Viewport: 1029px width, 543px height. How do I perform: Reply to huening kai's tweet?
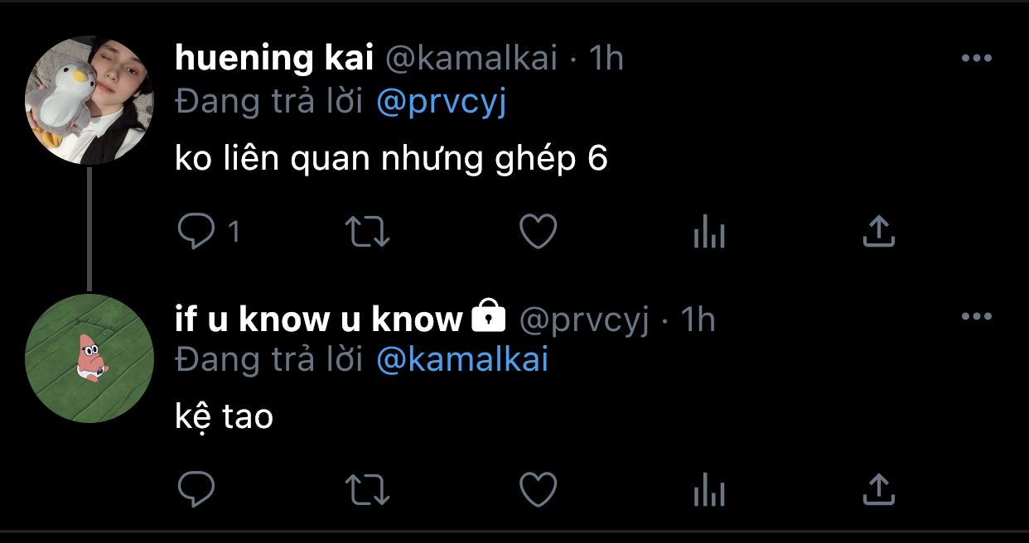196,233
